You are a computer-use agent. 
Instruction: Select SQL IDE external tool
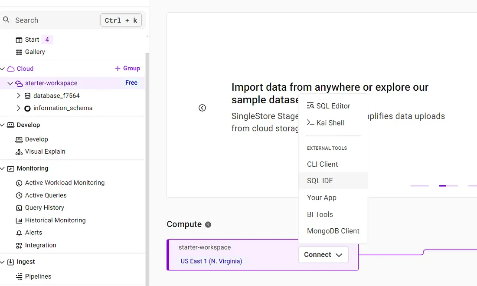[333, 181]
